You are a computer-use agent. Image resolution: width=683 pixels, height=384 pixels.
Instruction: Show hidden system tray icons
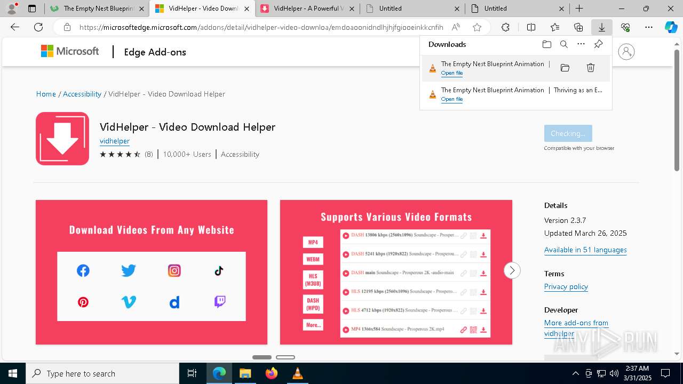click(575, 373)
